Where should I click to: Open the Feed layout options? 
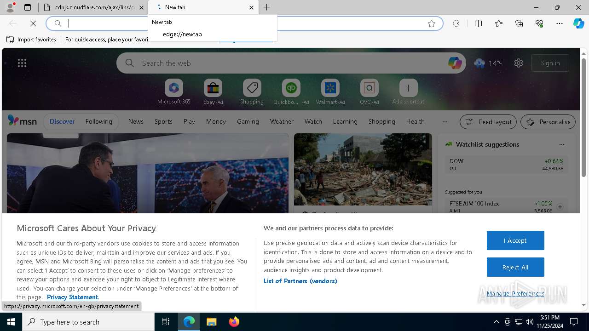click(488, 122)
